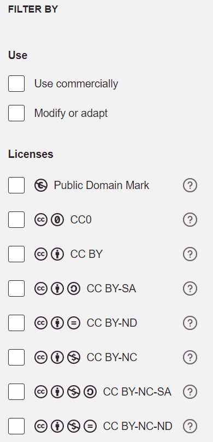Screen dimensions: 213x442
Task: Tick the CC BY-SA checkbox
Action: [x=16, y=288]
